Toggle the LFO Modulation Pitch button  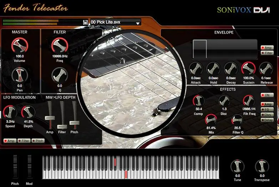(x=38, y=141)
